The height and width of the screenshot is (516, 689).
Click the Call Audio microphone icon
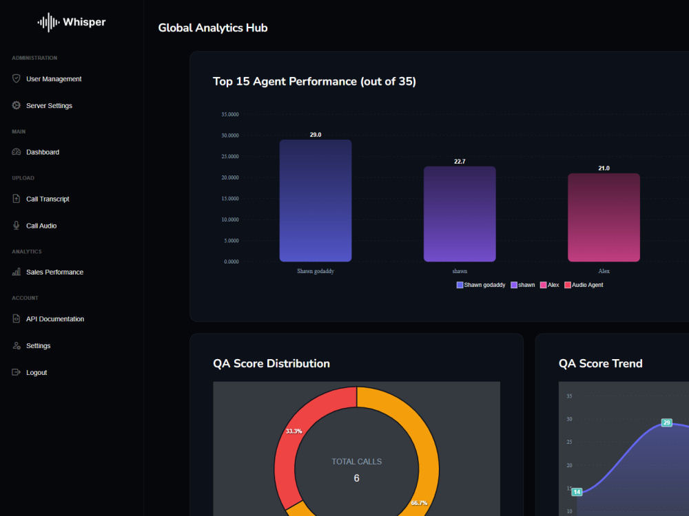[17, 226]
